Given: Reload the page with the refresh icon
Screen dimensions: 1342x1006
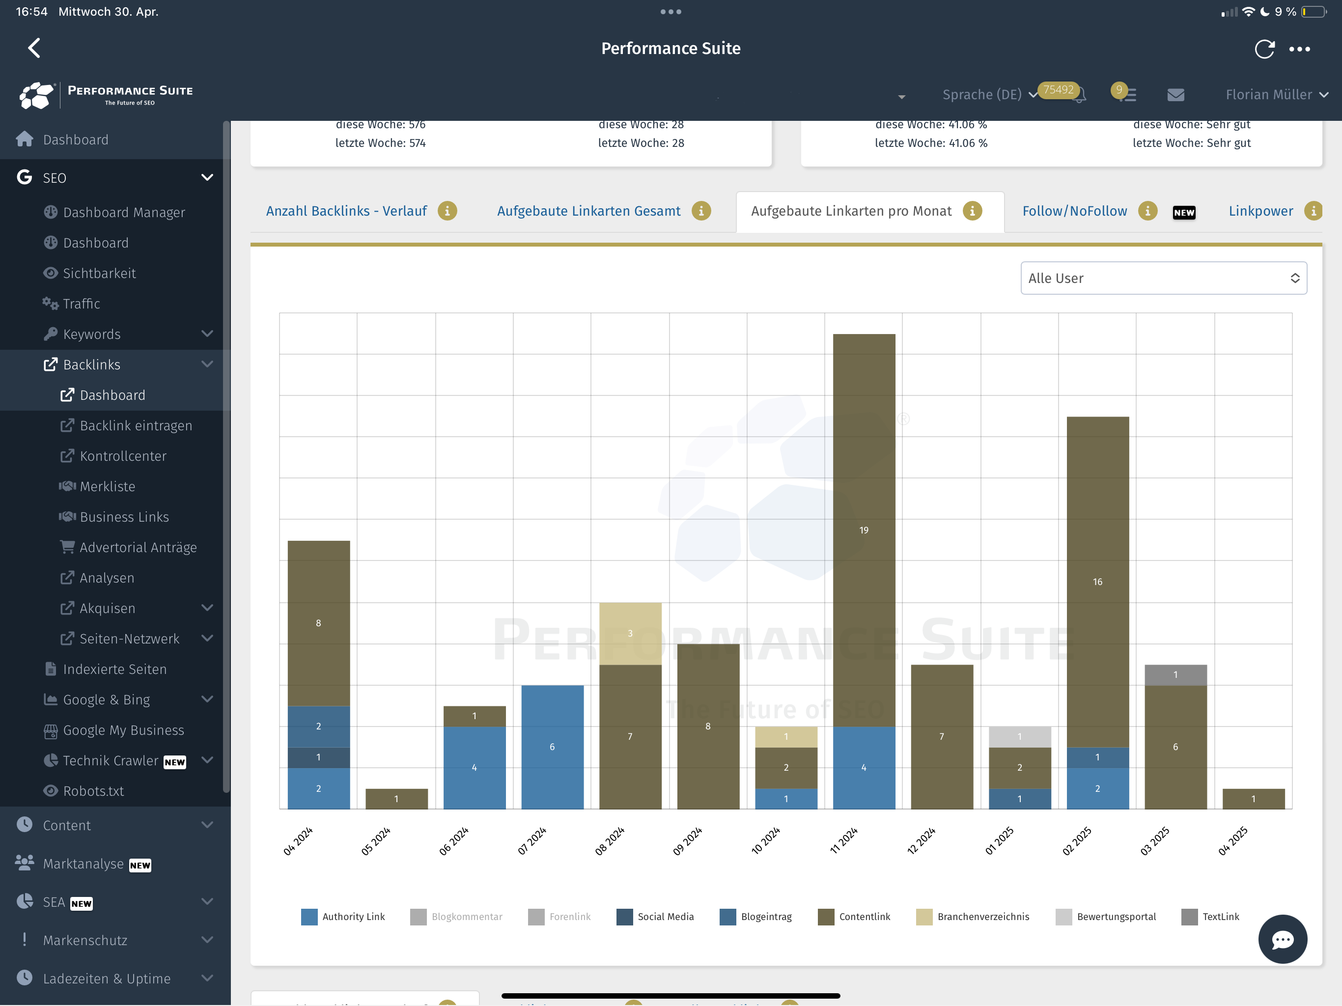Looking at the screenshot, I should coord(1264,49).
